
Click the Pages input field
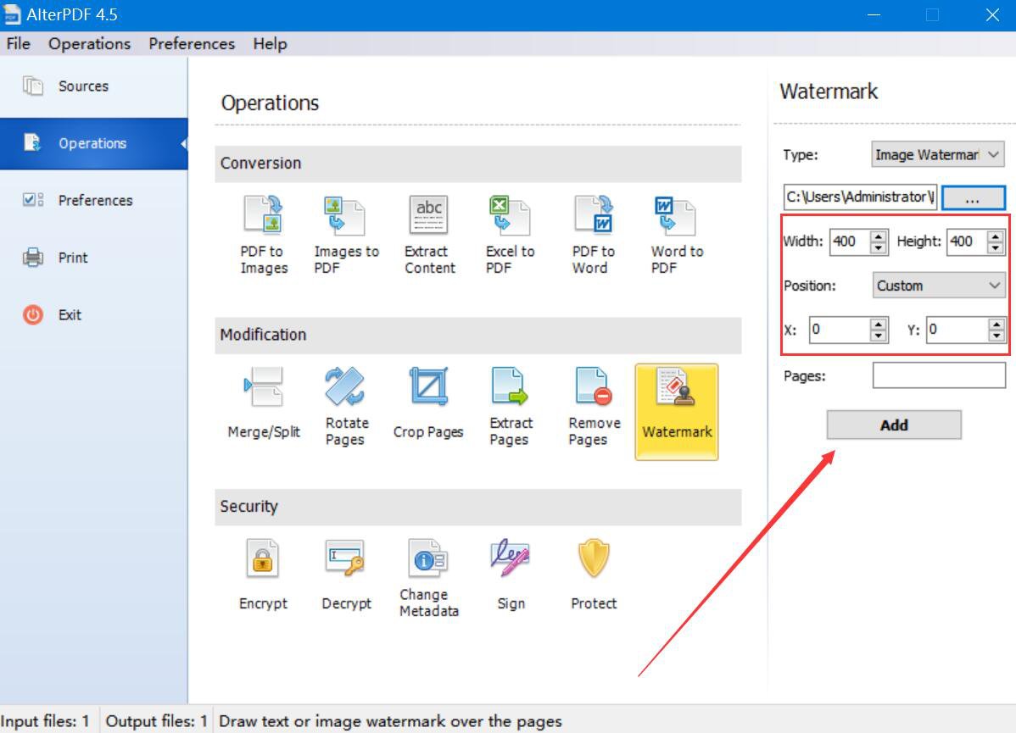939,375
